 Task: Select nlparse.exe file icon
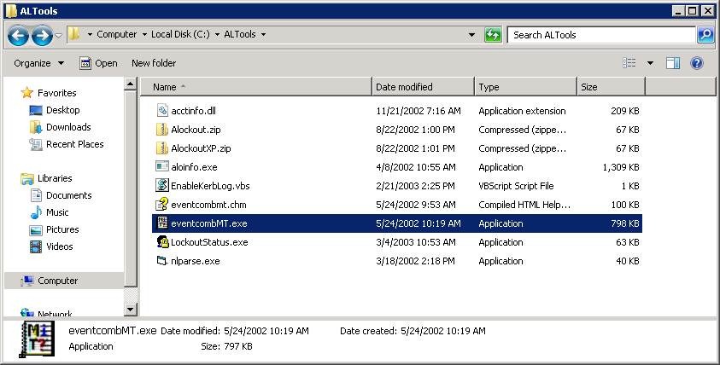162,260
